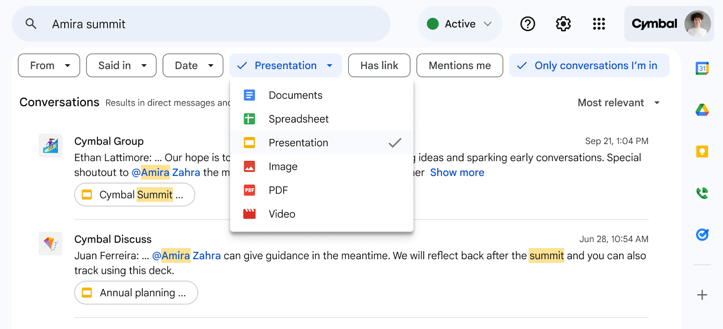The width and height of the screenshot is (723, 329).
Task: Select Video from file type menu
Action: [322, 214]
